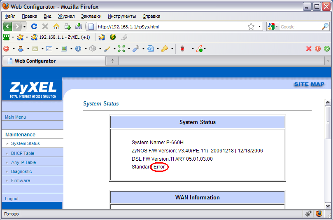The image size is (333, 220).
Task: Reload the page with the blue Refresh icon
Action: 34,26
